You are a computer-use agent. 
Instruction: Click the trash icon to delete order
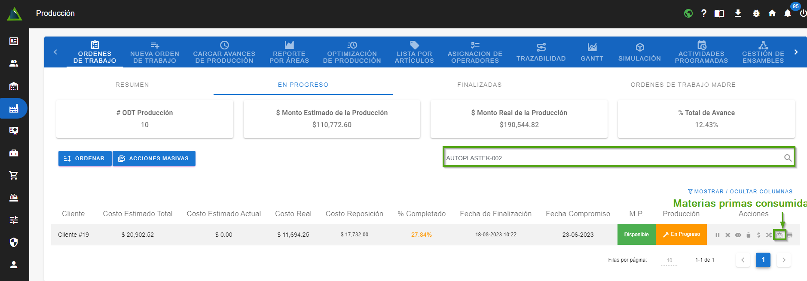748,235
